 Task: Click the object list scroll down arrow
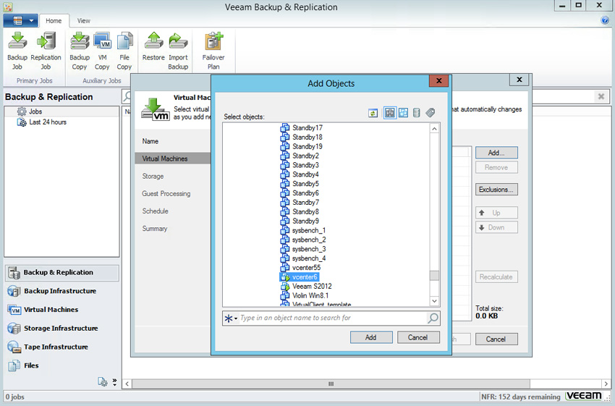[434, 301]
